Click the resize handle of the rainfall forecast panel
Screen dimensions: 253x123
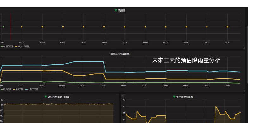pyautogui.click(x=244, y=91)
